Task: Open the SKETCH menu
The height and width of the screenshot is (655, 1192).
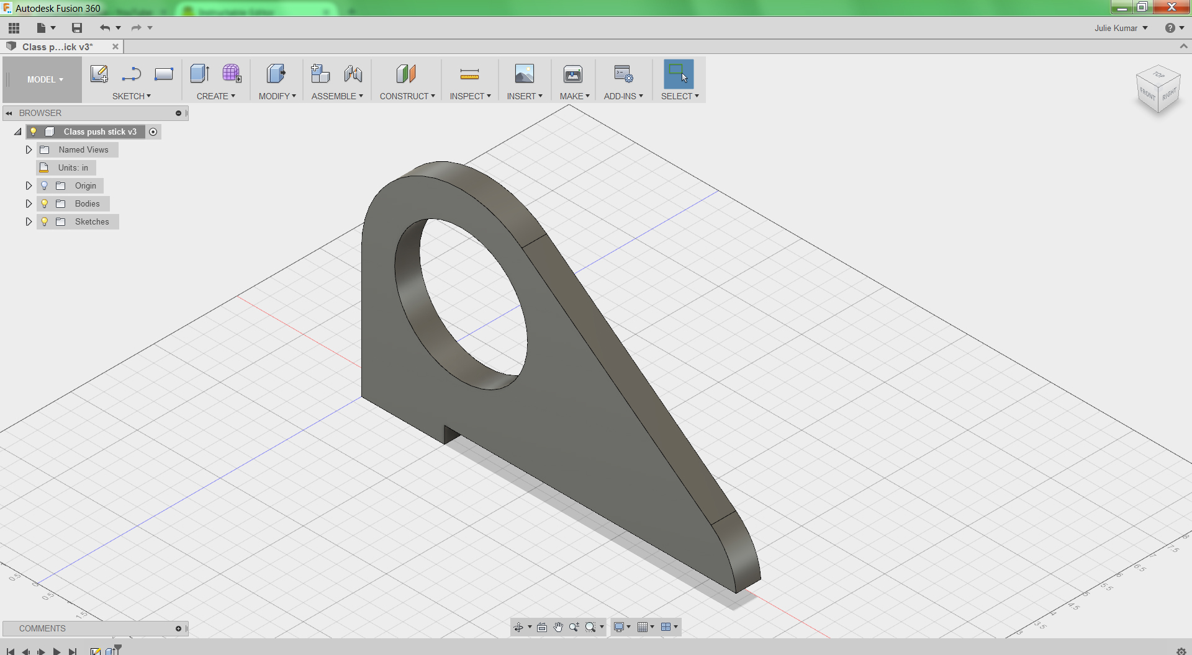Action: pos(131,96)
